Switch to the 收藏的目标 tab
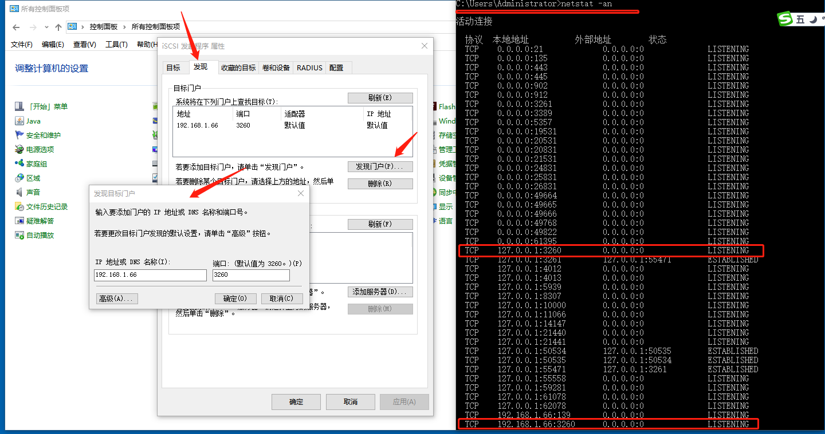This screenshot has width=825, height=434. point(238,67)
